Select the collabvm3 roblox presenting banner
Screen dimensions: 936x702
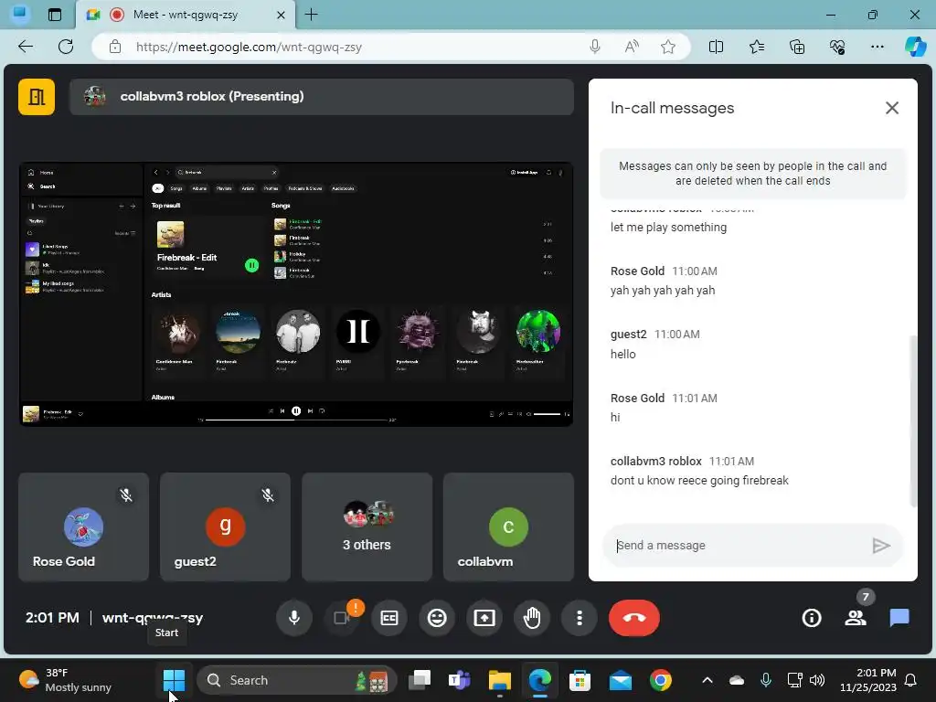(322, 97)
